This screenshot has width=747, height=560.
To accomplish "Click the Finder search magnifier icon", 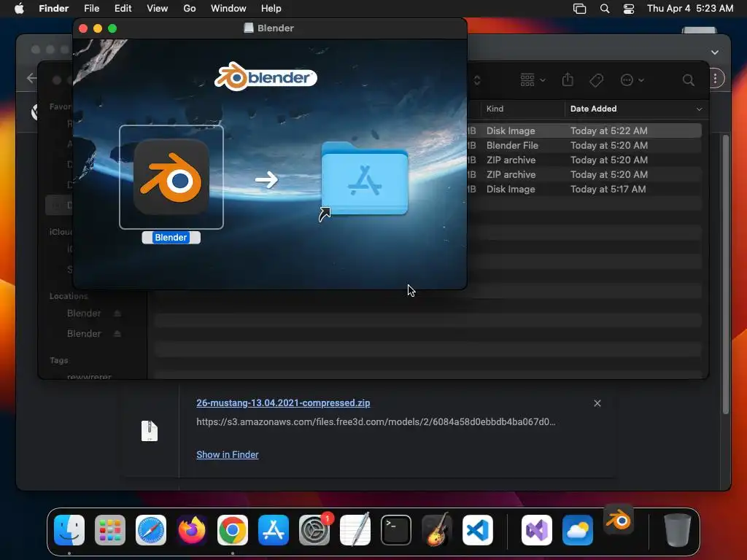I will point(688,80).
